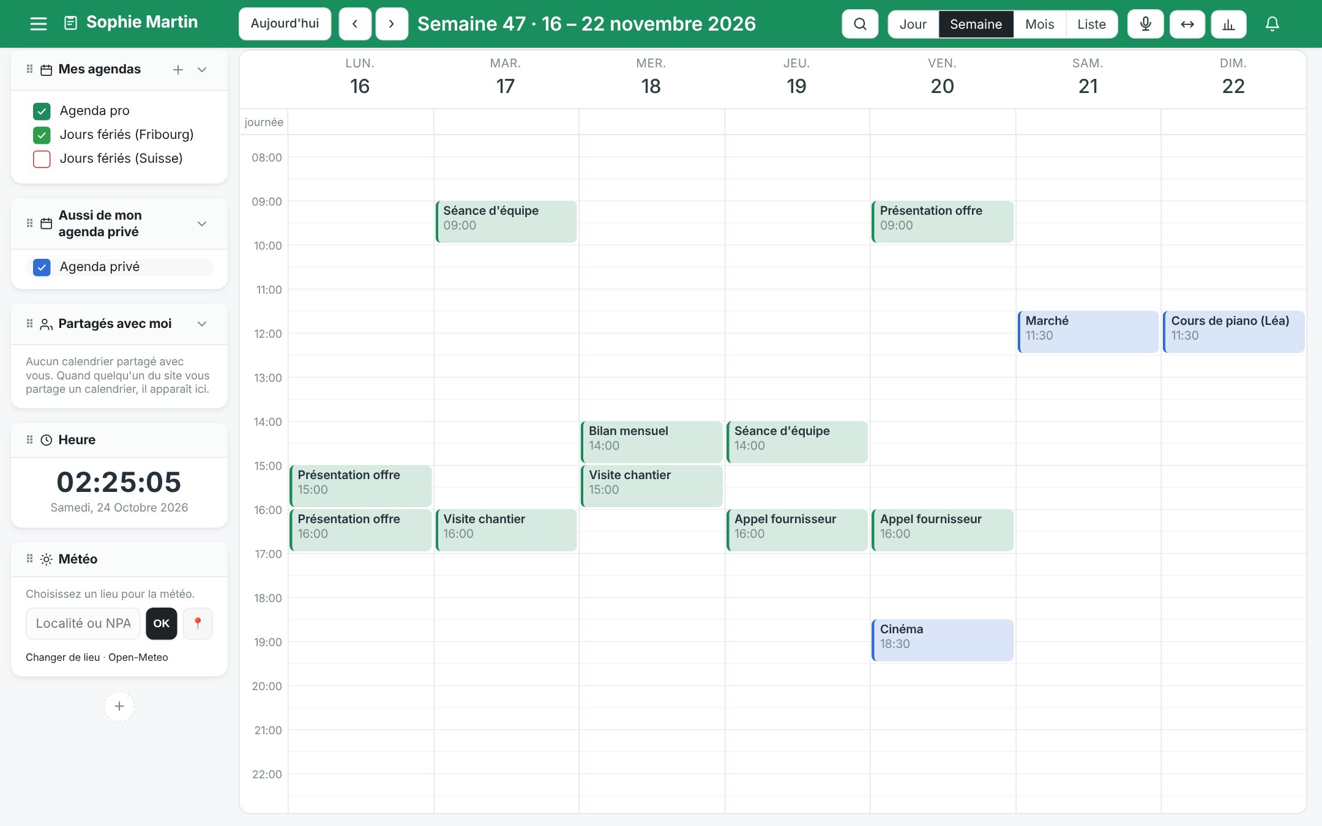Screen dimensions: 1322x826
Task: Uncheck the Agenda pro checkbox
Action: click(x=42, y=111)
